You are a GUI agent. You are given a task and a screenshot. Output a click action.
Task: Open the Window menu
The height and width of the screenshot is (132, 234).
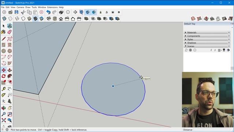42,7
